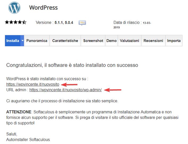Click the WordPress title text
The height and width of the screenshot is (144, 188).
(x=43, y=7)
